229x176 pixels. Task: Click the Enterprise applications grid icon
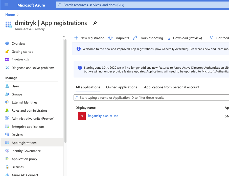coord(7,127)
